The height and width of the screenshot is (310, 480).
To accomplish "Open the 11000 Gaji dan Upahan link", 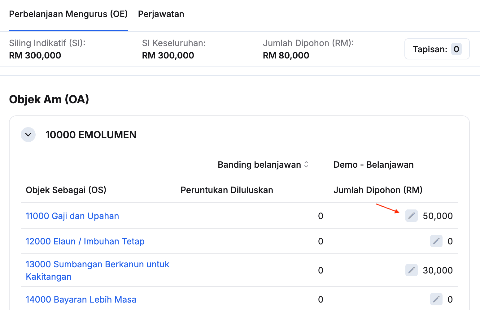I will (x=72, y=216).
